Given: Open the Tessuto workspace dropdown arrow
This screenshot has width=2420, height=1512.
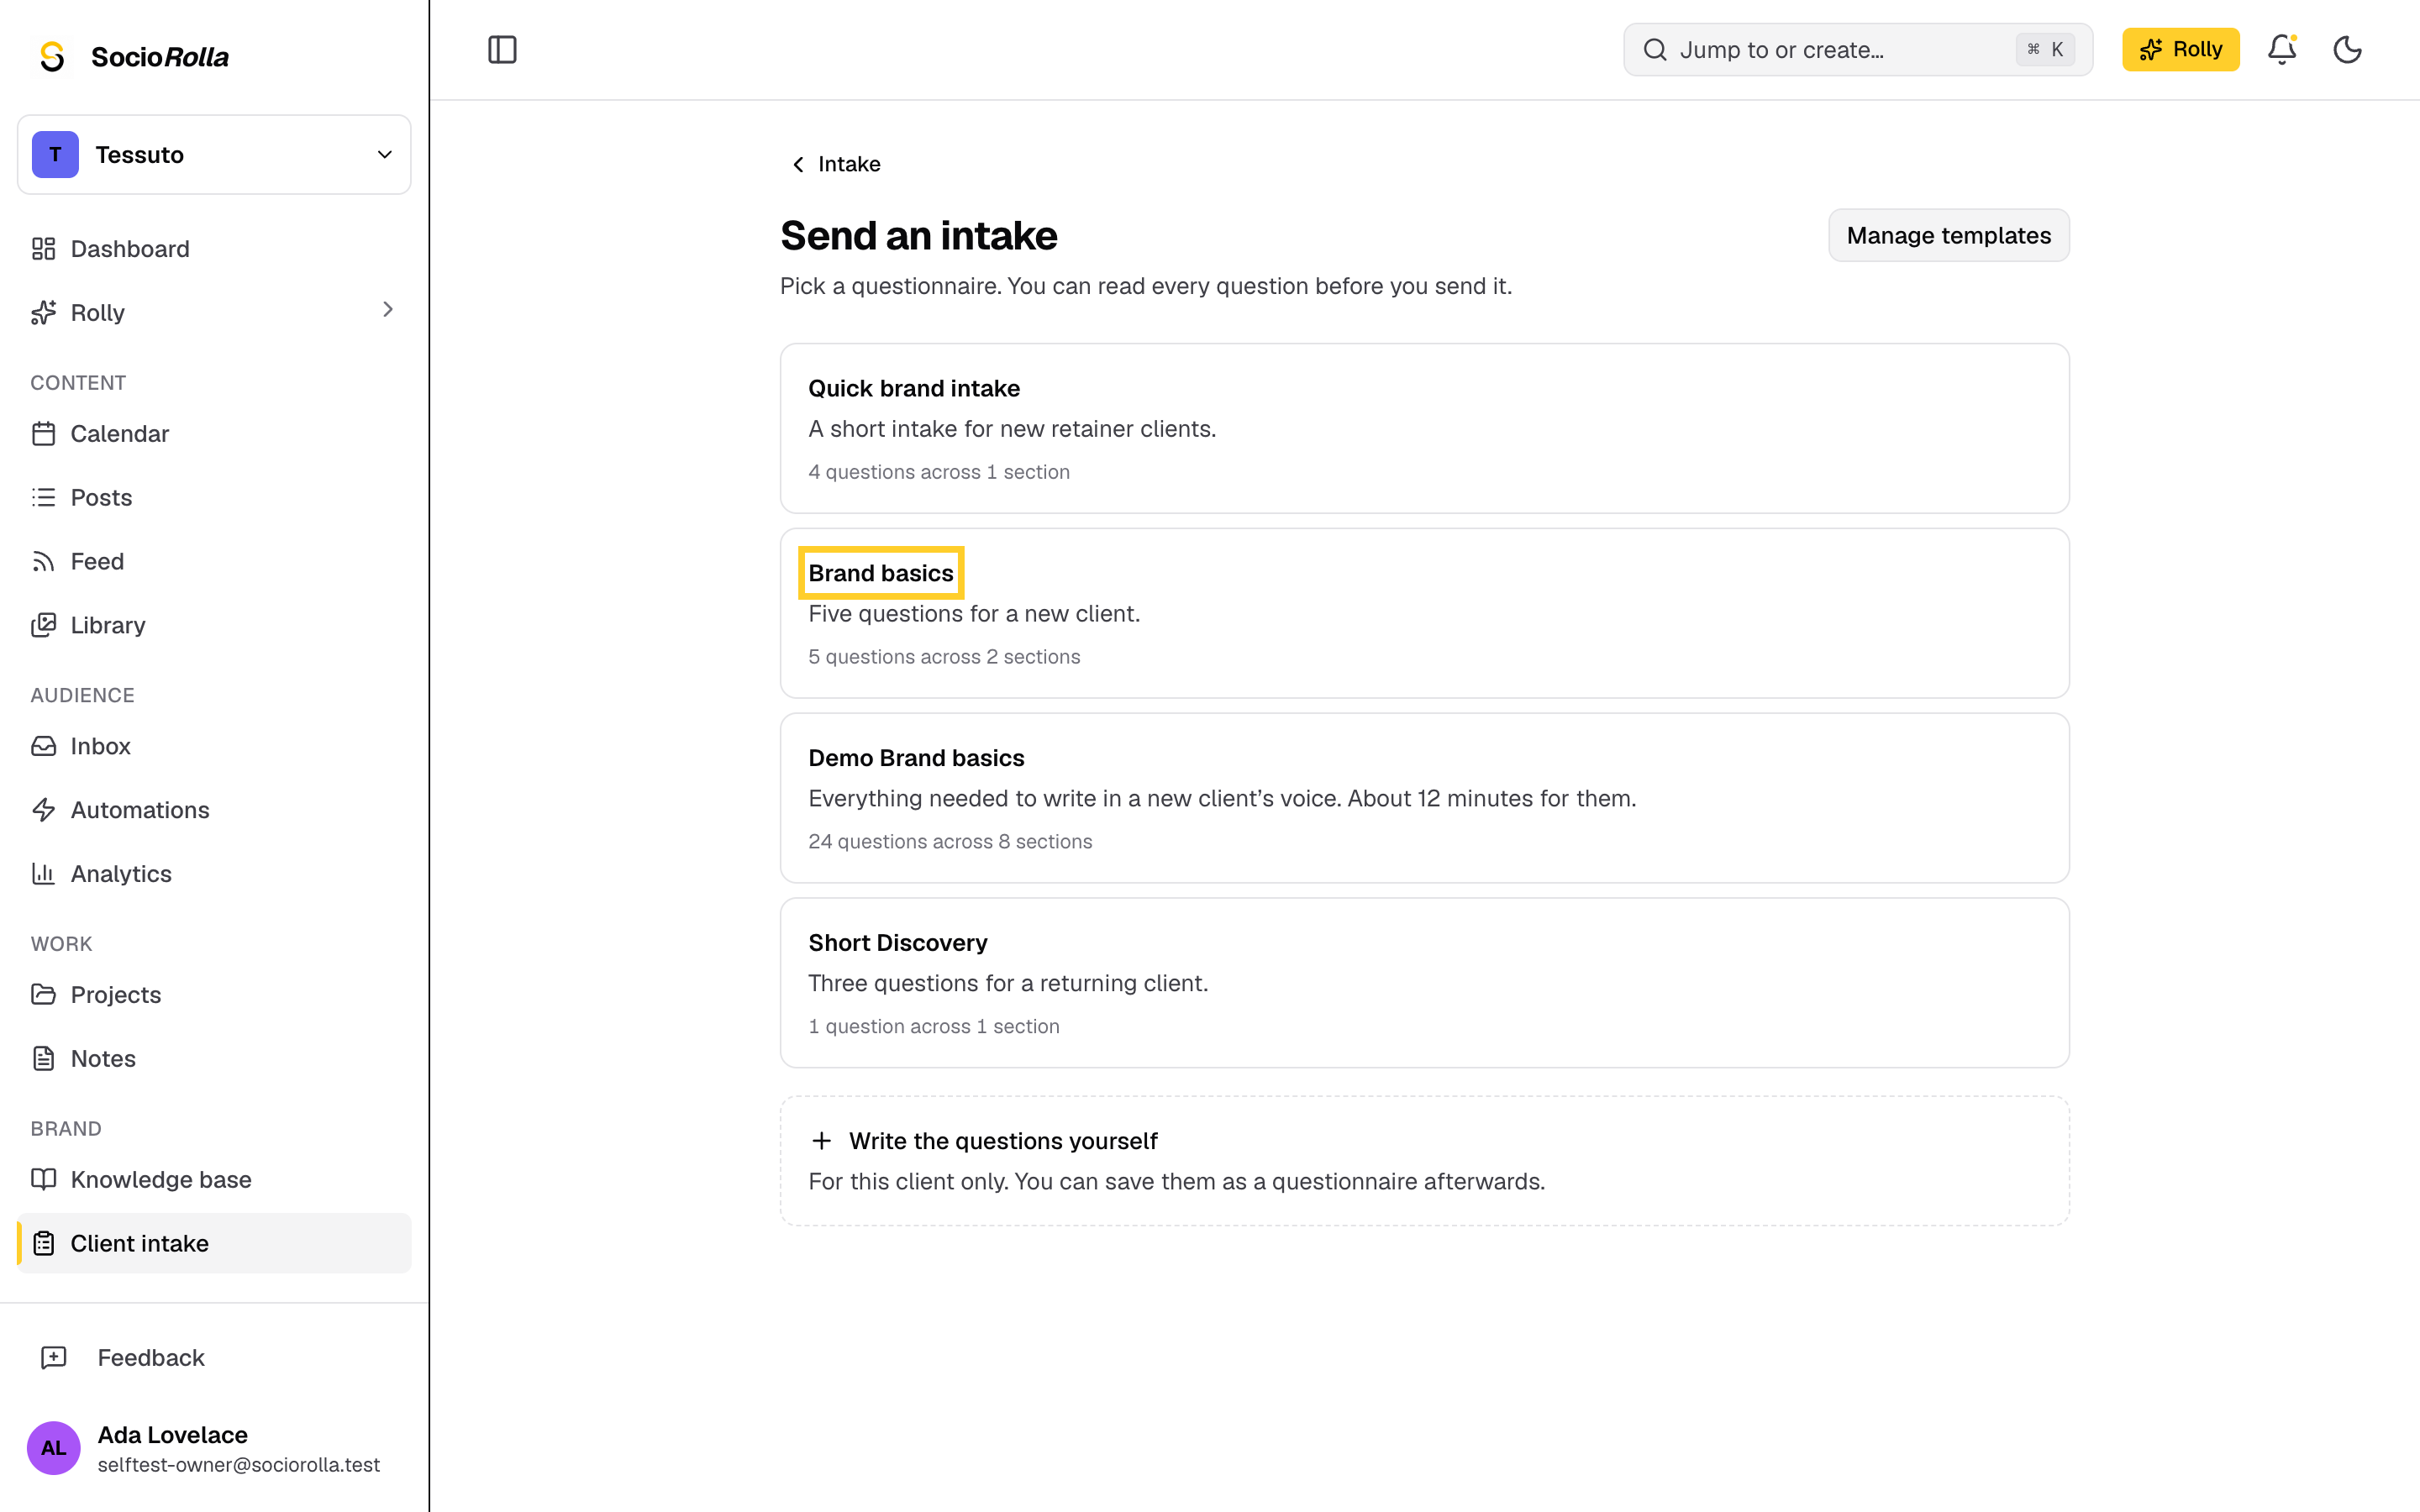Looking at the screenshot, I should pyautogui.click(x=385, y=154).
